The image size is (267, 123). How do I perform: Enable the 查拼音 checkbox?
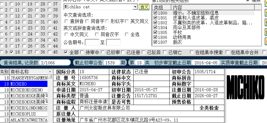[66, 21]
